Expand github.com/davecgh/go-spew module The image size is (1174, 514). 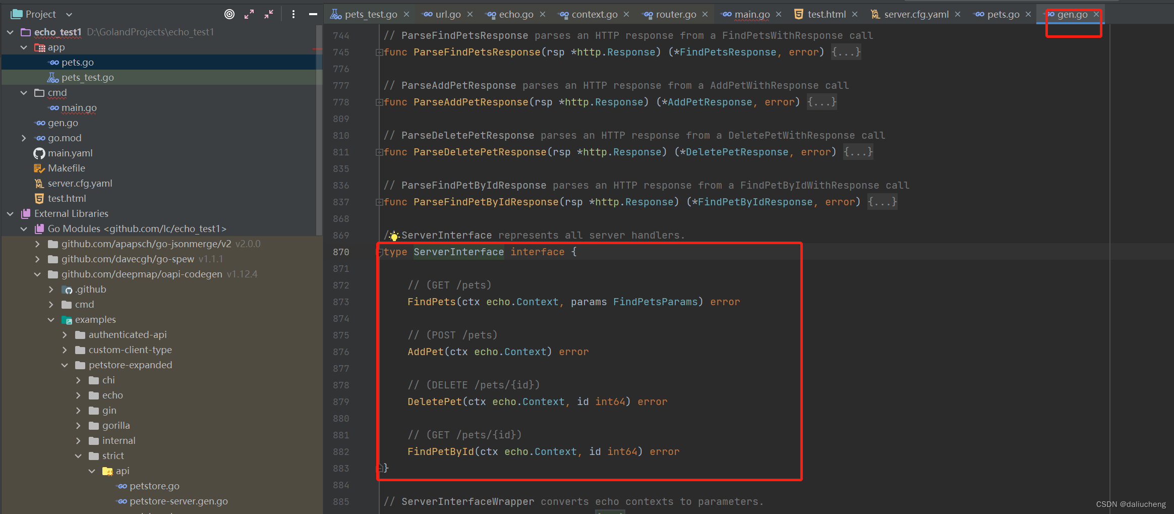[37, 259]
